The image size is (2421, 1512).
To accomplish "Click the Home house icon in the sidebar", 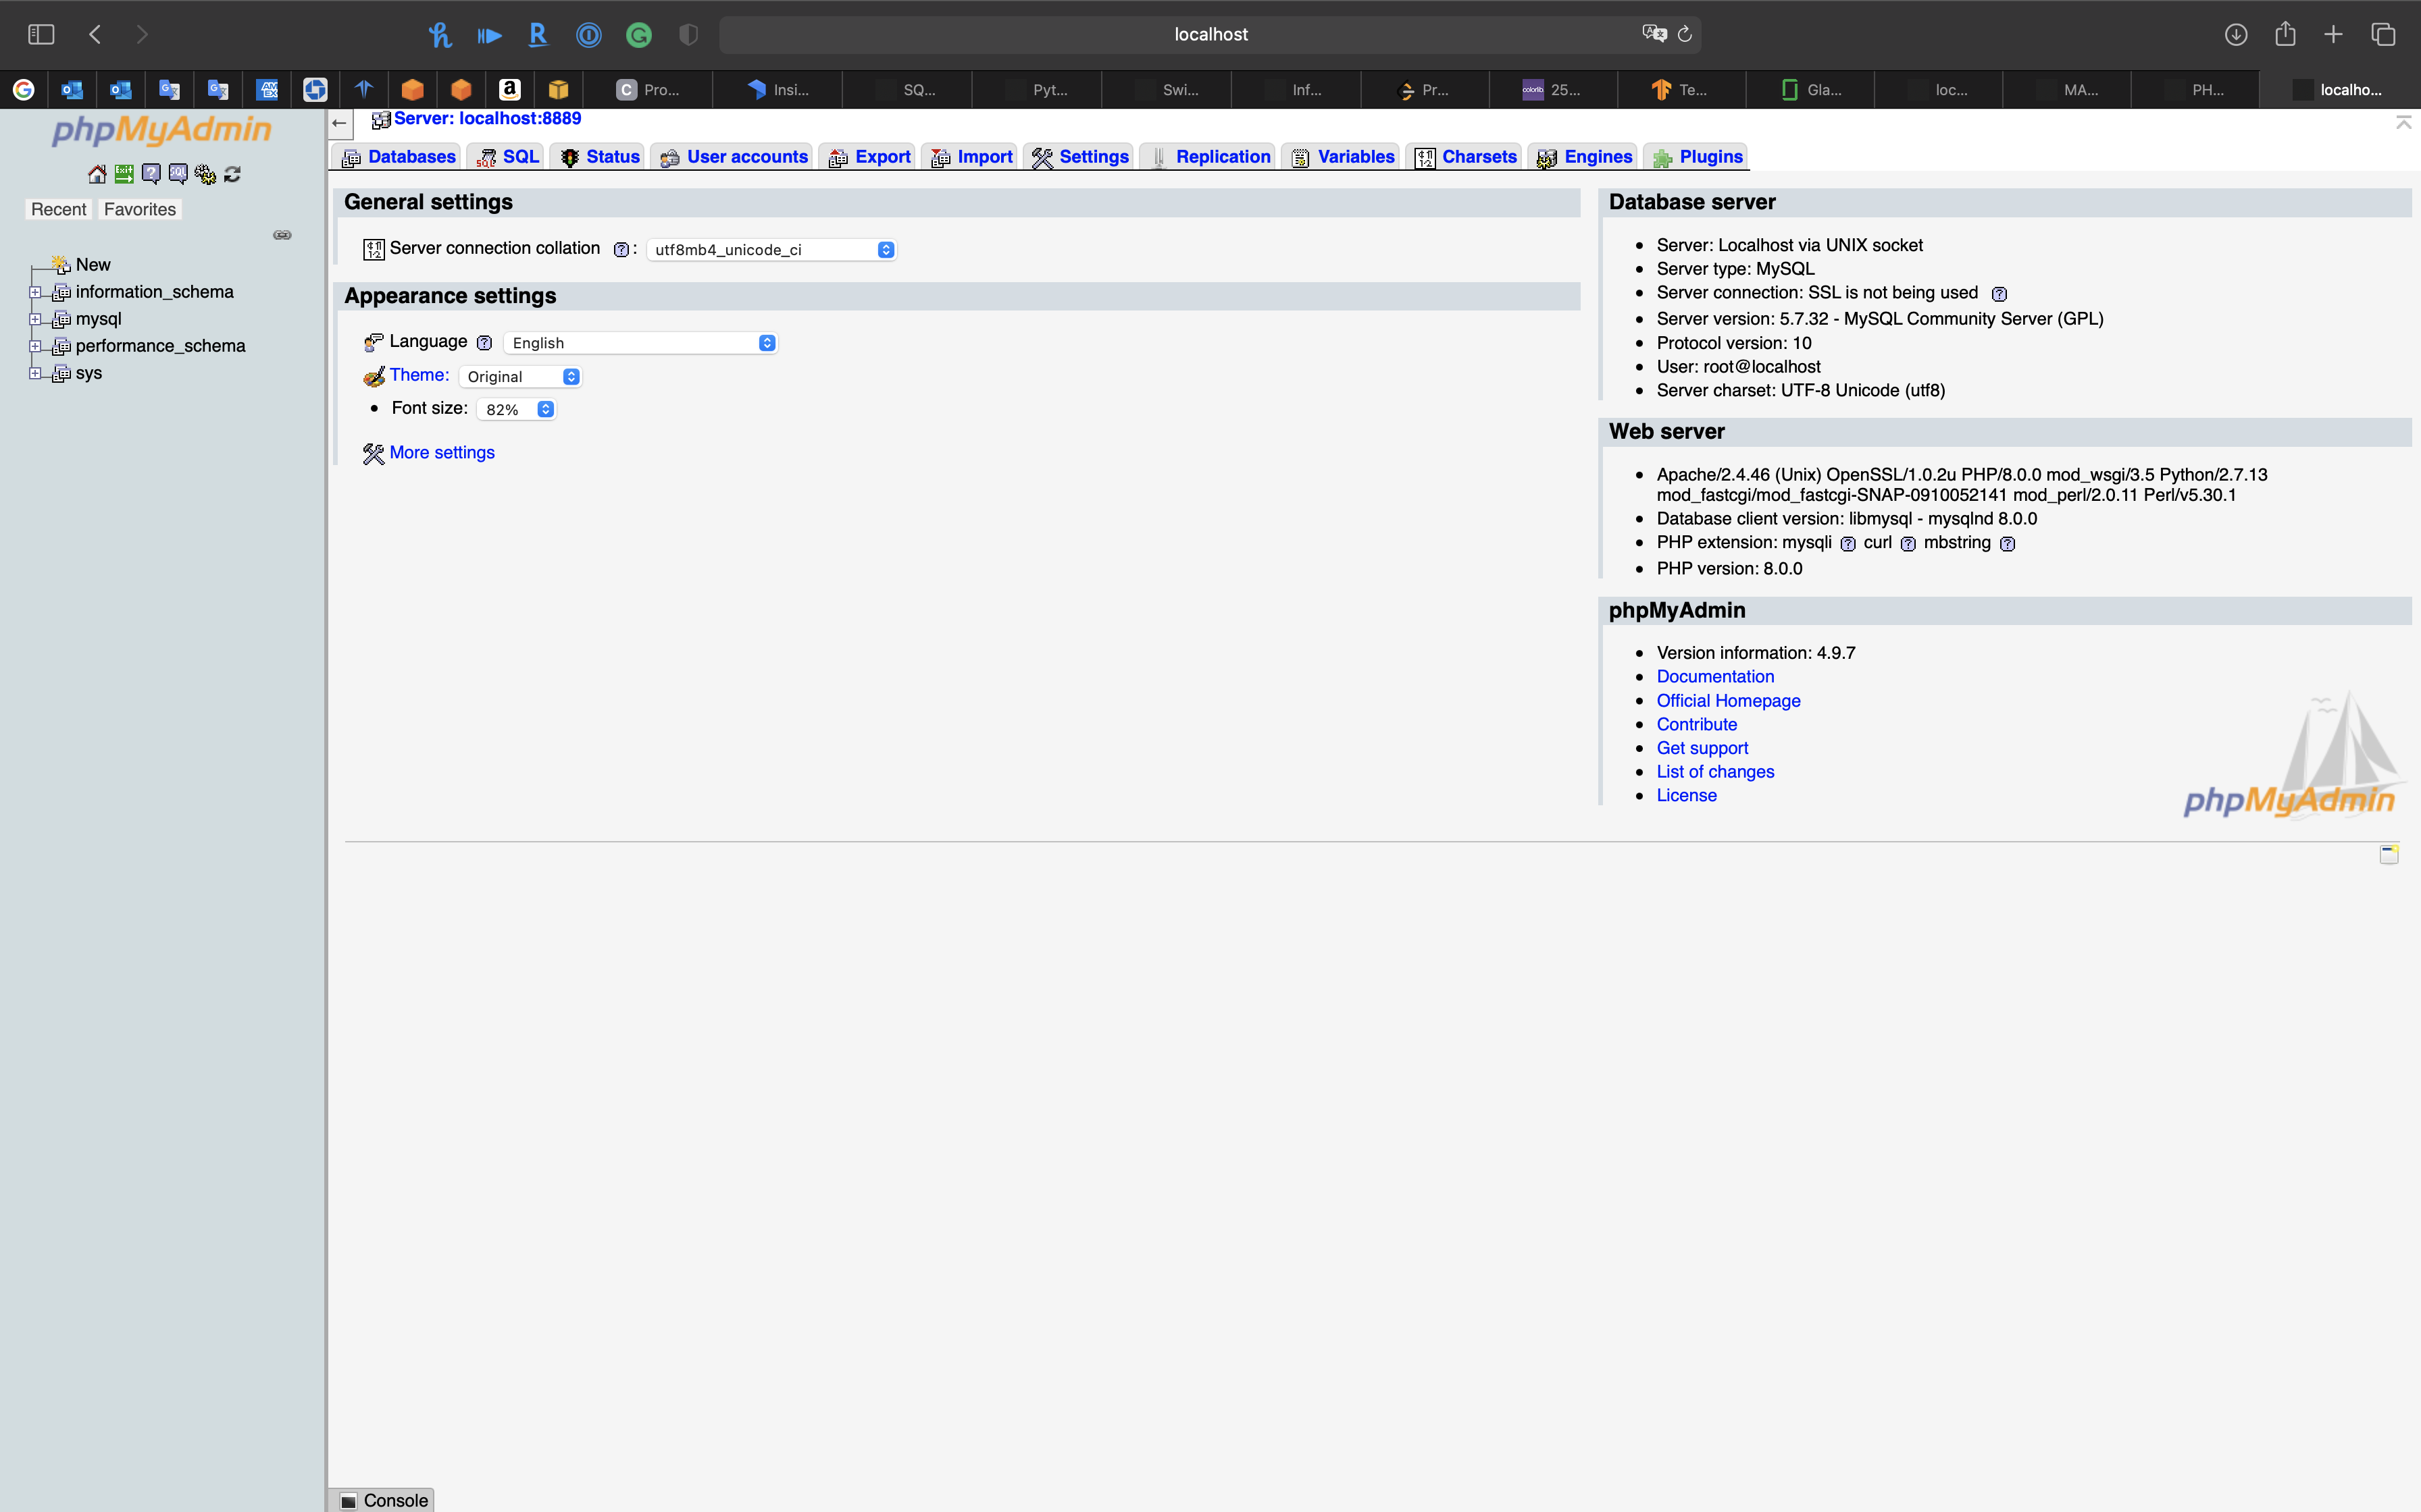I will click(x=97, y=174).
